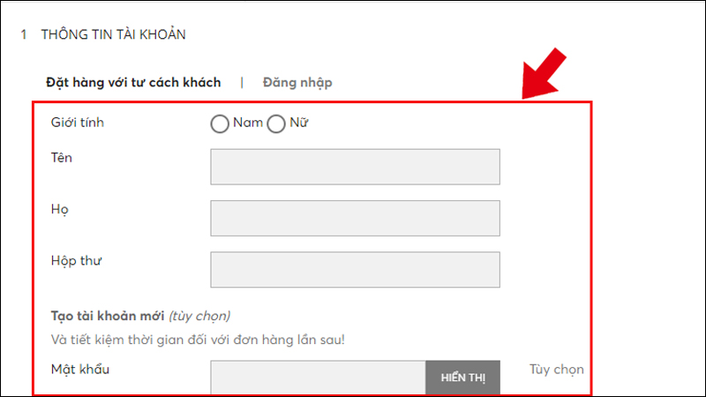The width and height of the screenshot is (706, 397).
Task: Switch to the Đăng nhập tab
Action: tap(297, 83)
